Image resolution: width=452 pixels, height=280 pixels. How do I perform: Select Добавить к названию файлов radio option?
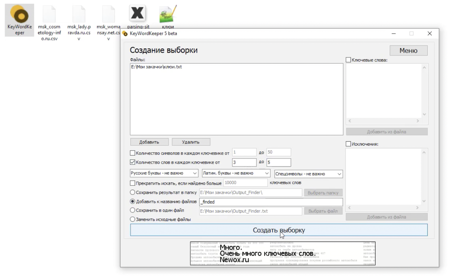tap(132, 201)
